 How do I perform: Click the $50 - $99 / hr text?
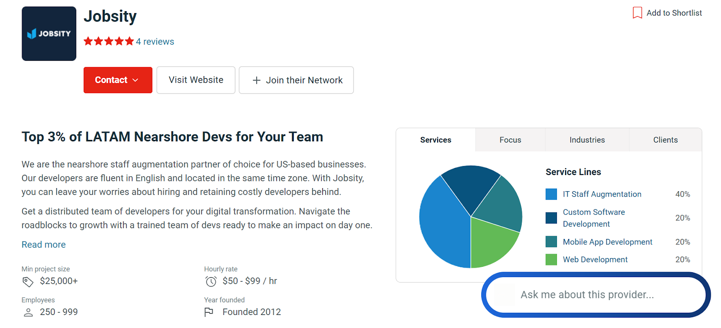[x=250, y=281]
